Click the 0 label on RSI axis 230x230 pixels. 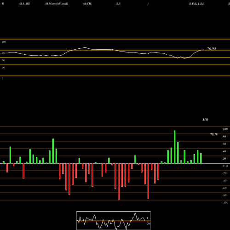coord(2,79)
